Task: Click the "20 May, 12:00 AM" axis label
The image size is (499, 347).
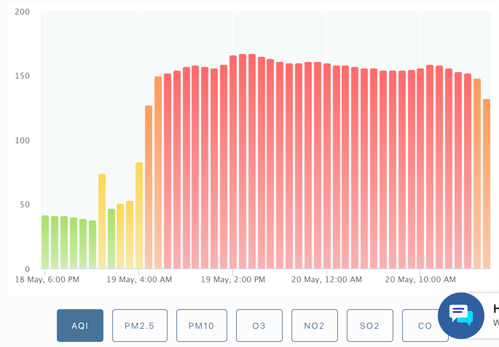Action: (328, 280)
